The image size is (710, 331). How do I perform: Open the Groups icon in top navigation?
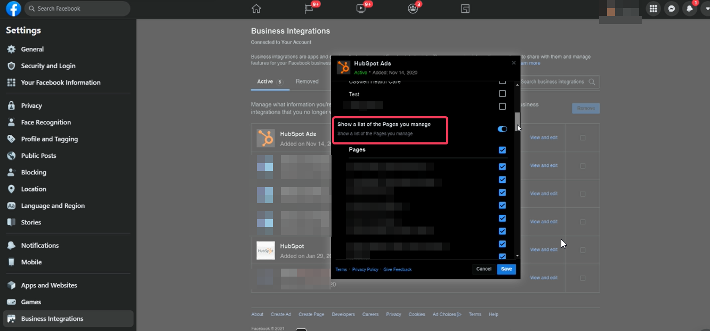[413, 9]
